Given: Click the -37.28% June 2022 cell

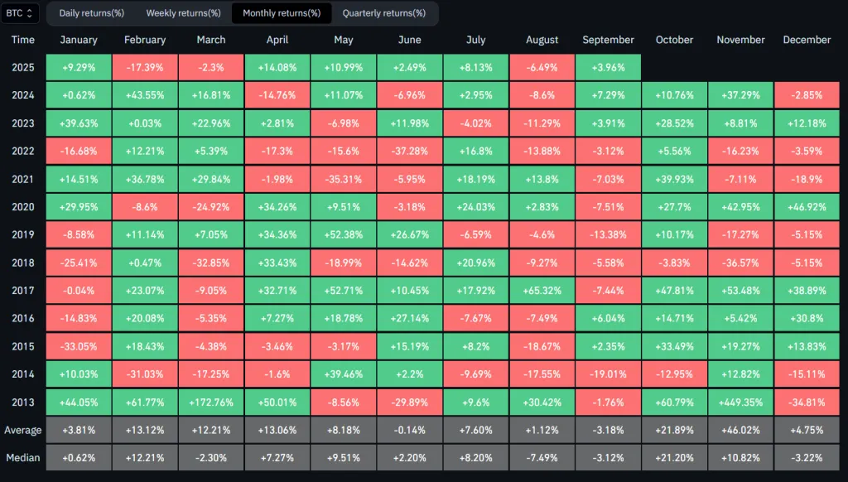Looking at the screenshot, I should coord(409,152).
